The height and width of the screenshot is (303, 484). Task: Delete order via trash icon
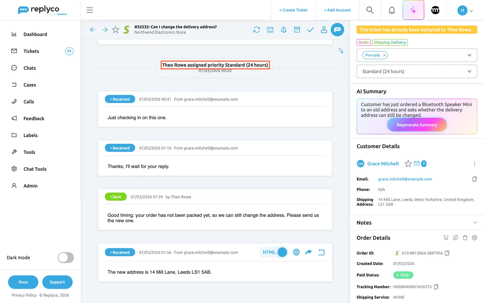point(465,238)
